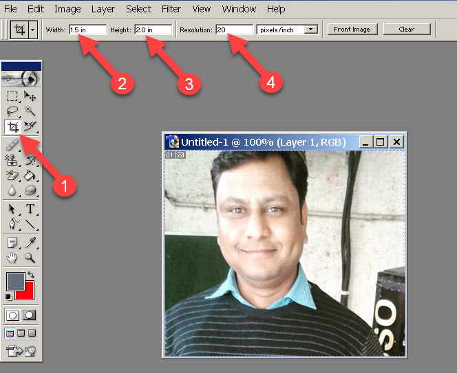This screenshot has height=373, width=457.
Task: Click into the Height field
Action: click(x=153, y=30)
